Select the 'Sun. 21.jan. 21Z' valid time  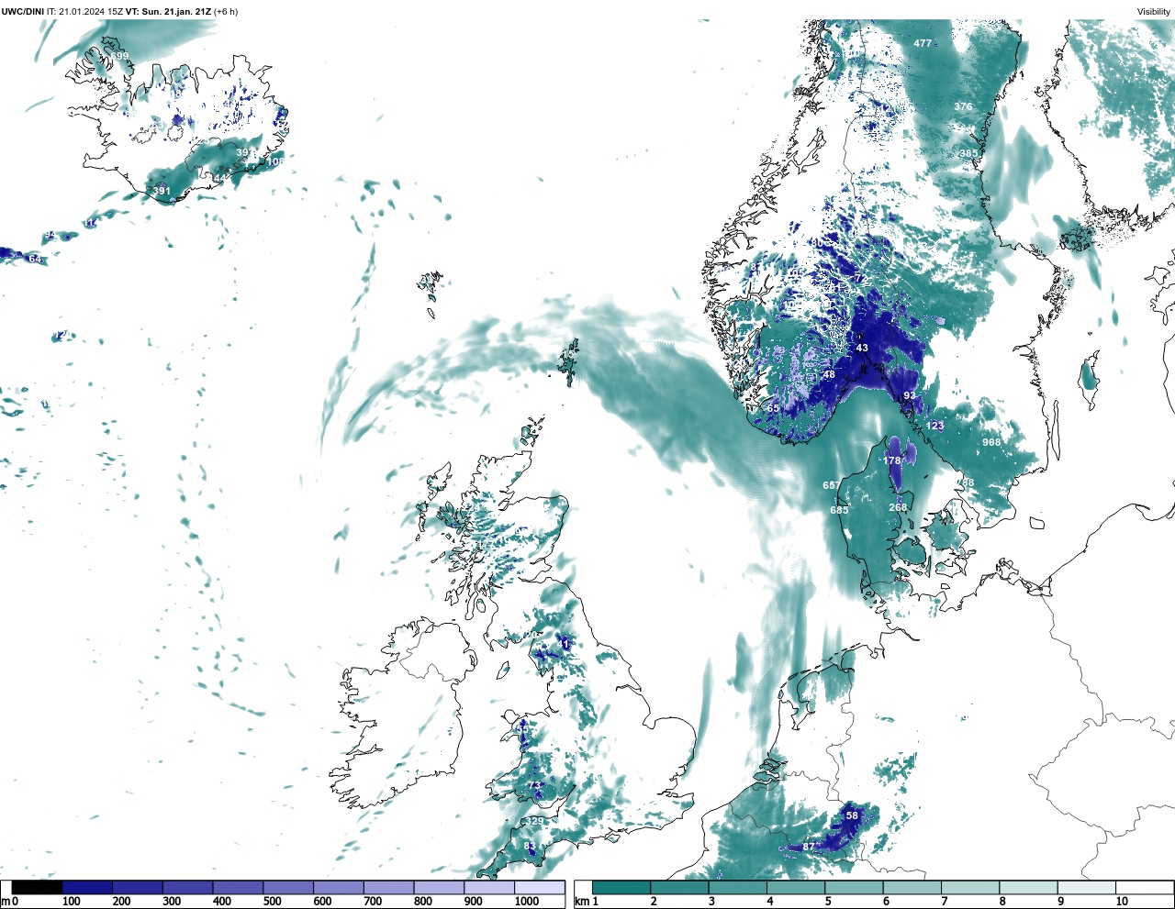[x=176, y=11]
